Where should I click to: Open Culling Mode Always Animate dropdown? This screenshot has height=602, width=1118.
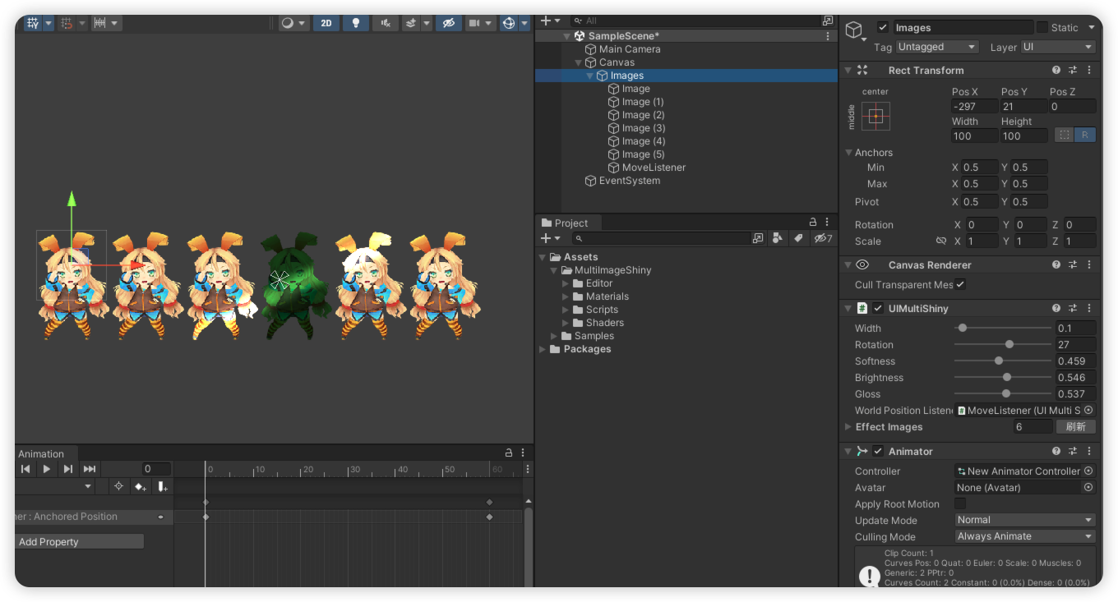[x=1025, y=536]
